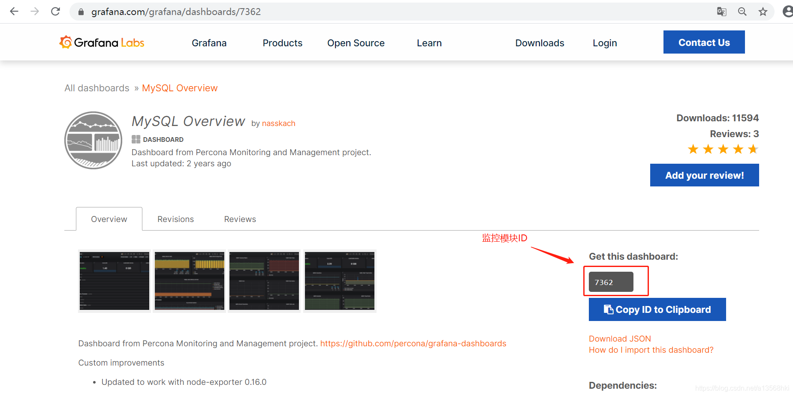The image size is (793, 396).
Task: Click the fifth rating star
Action: [753, 149]
